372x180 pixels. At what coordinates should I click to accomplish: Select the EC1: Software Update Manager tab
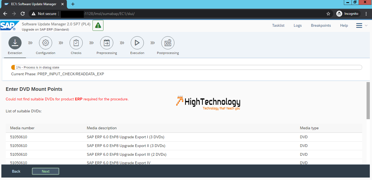coord(34,4)
